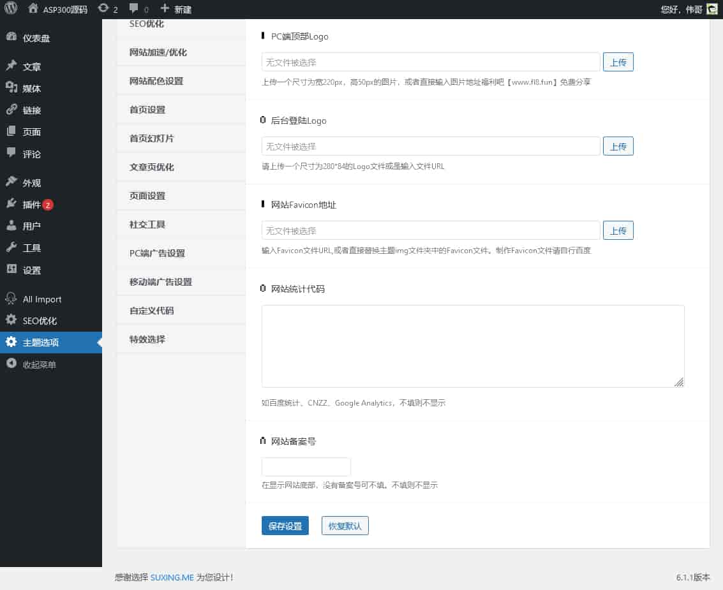Screen dimensions: 723x590
Task: Switch to 自定义代码 tab
Action: point(181,310)
